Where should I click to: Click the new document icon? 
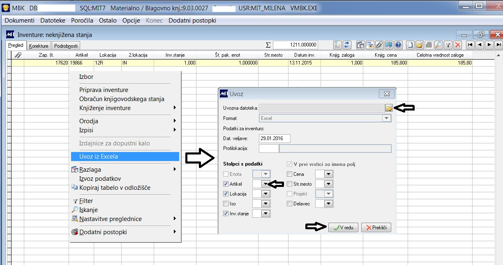point(409,44)
